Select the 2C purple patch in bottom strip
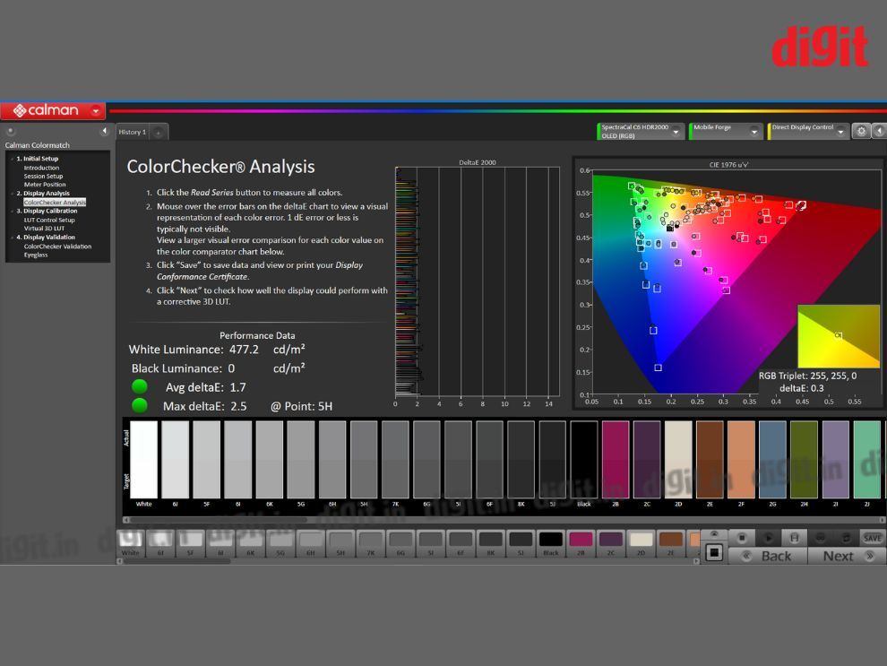The image size is (887, 666). (610, 543)
